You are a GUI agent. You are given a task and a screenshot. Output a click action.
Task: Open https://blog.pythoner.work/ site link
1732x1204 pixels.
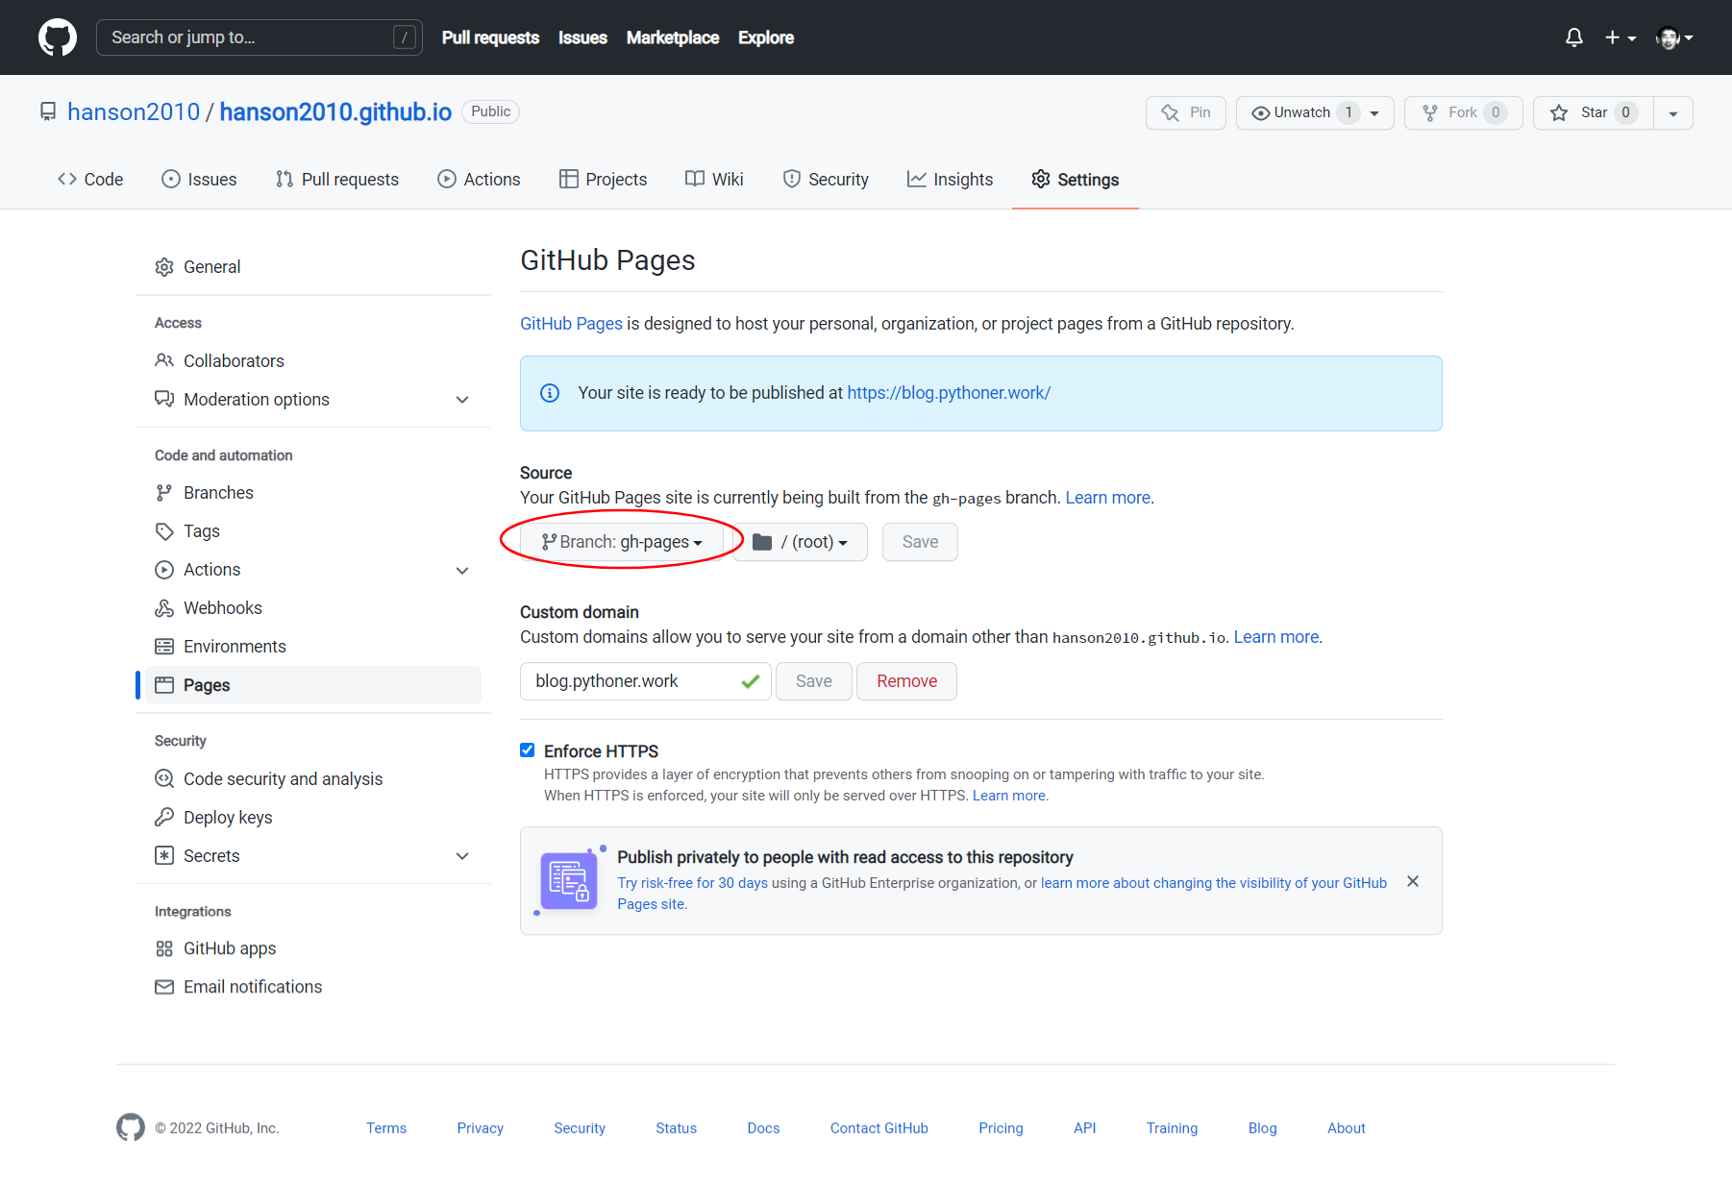949,393
